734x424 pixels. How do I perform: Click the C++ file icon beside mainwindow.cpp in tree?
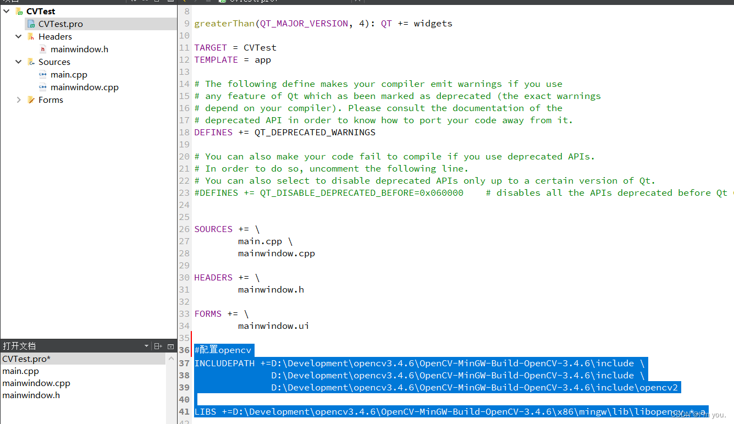click(43, 87)
